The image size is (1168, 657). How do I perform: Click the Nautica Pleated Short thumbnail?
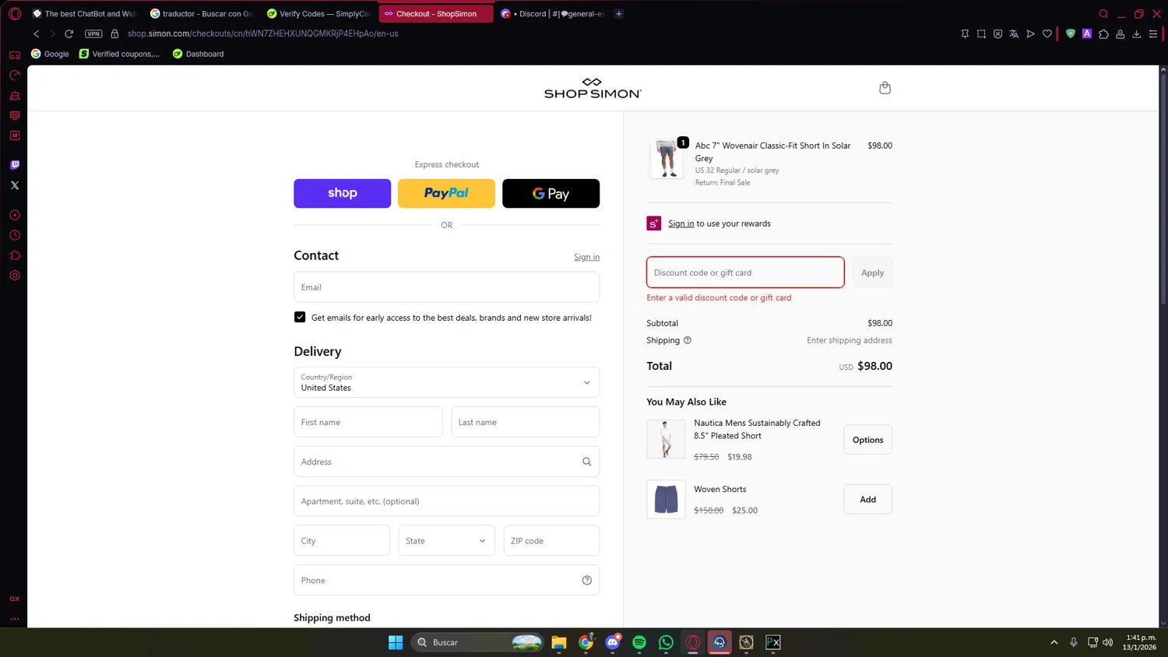pos(666,439)
